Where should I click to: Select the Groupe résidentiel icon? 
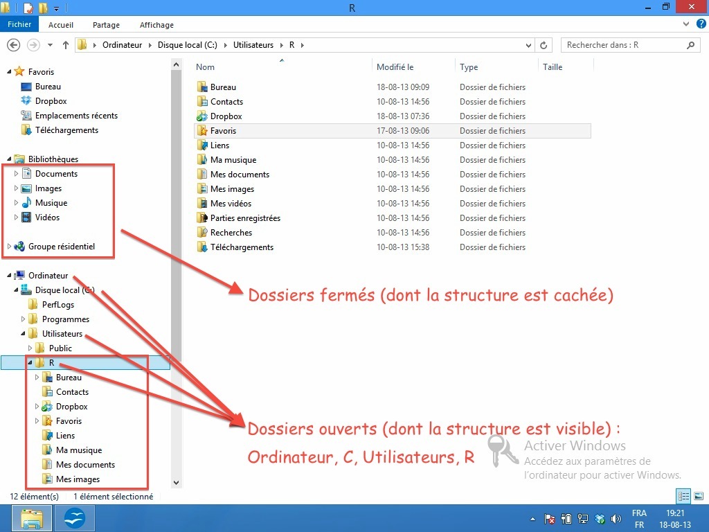coord(19,247)
